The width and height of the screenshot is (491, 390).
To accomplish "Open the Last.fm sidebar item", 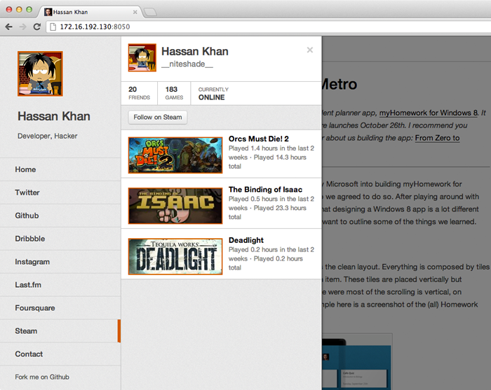I will pyautogui.click(x=60, y=285).
